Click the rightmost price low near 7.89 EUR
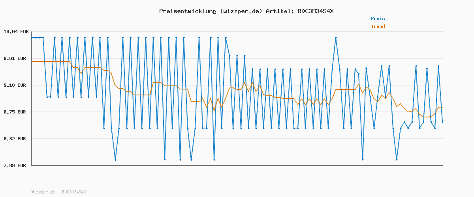 pos(397,160)
